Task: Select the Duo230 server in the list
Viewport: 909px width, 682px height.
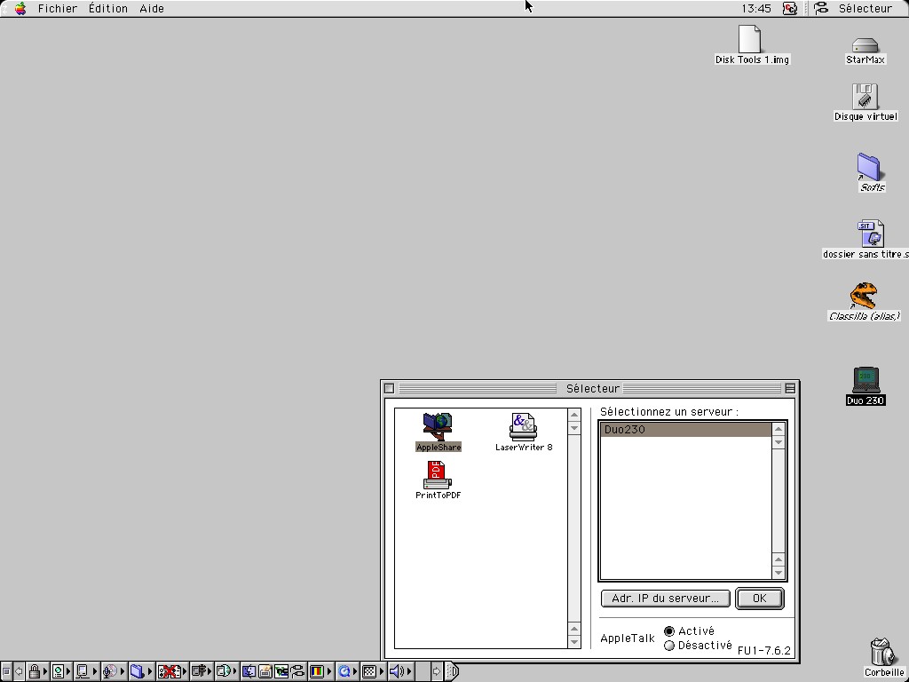Action: point(686,429)
